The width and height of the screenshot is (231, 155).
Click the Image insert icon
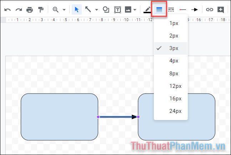(128, 10)
